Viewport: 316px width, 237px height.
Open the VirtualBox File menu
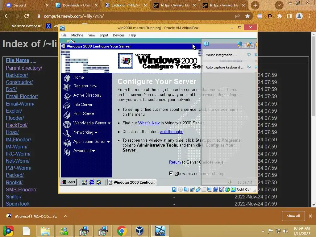pos(64,35)
